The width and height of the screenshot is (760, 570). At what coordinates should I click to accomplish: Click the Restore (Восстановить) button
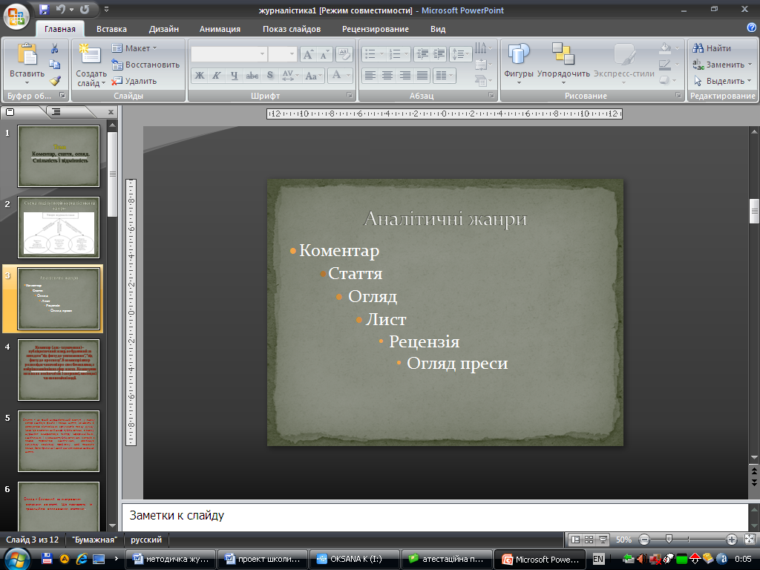[145, 65]
